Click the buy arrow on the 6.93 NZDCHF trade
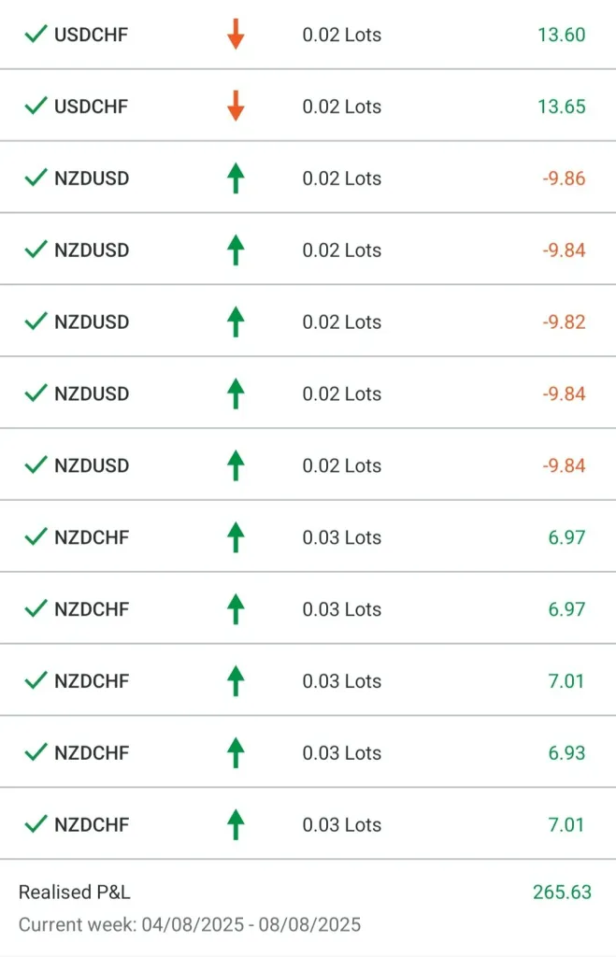Image resolution: width=616 pixels, height=957 pixels. tap(236, 752)
